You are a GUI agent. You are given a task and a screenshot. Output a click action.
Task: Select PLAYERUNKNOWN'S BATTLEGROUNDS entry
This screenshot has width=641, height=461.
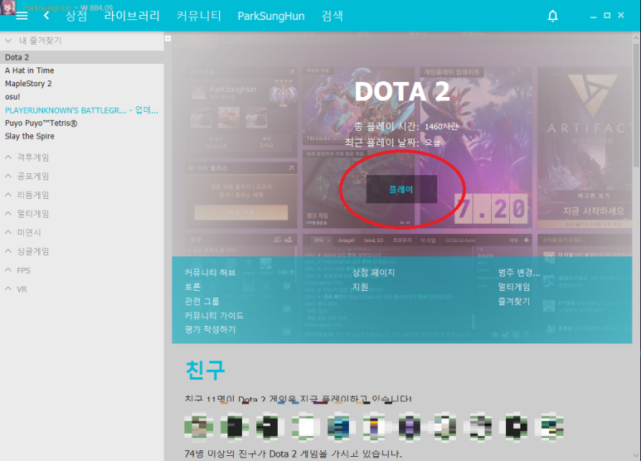82,110
